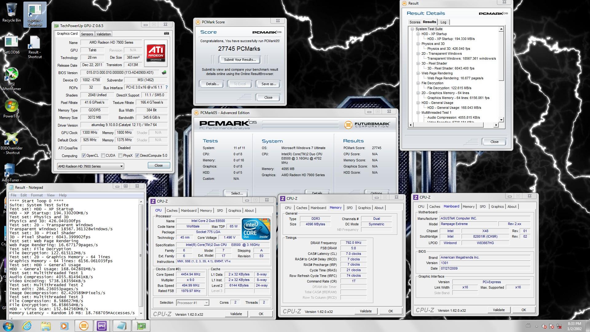The width and height of the screenshot is (590, 332).
Task: Select the capture shortcut desktop icon
Action: 35,15
